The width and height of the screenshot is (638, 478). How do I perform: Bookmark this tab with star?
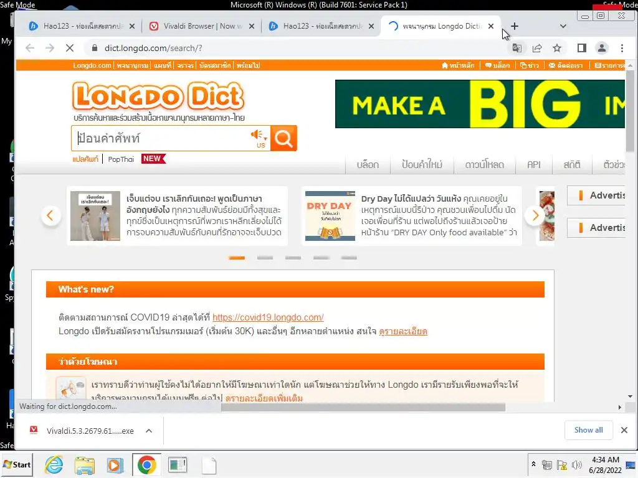[557, 48]
